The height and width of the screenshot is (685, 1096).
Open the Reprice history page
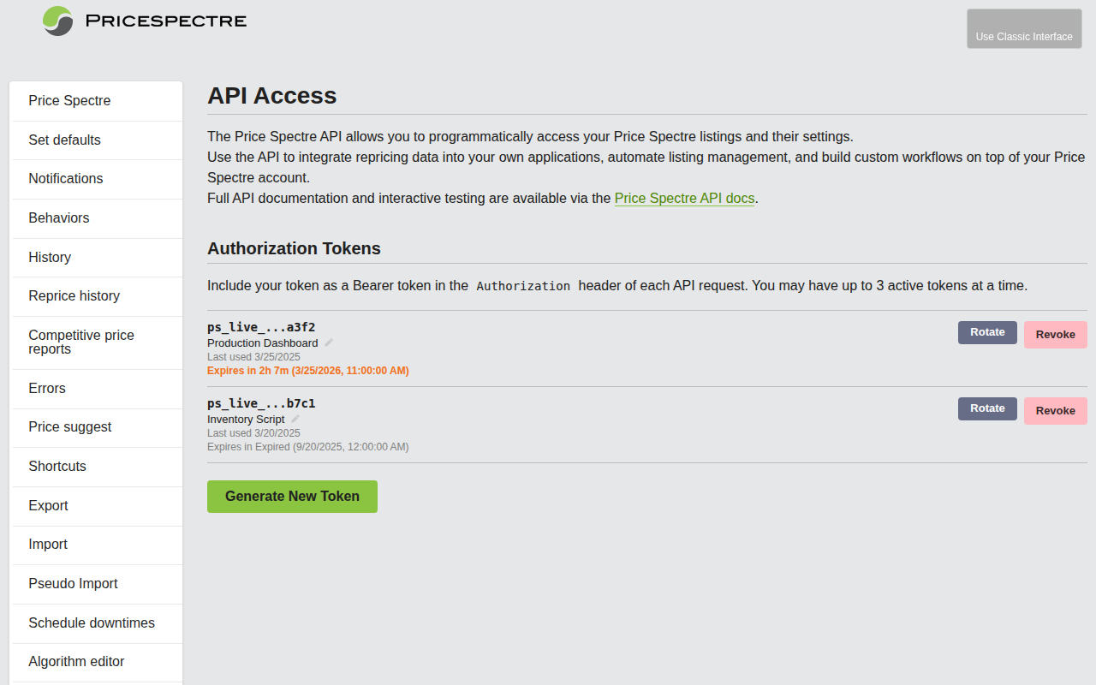point(73,295)
